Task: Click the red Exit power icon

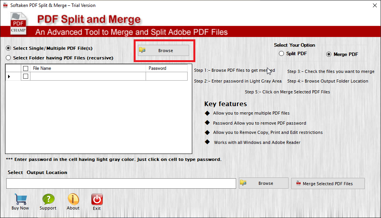Action: point(97,199)
